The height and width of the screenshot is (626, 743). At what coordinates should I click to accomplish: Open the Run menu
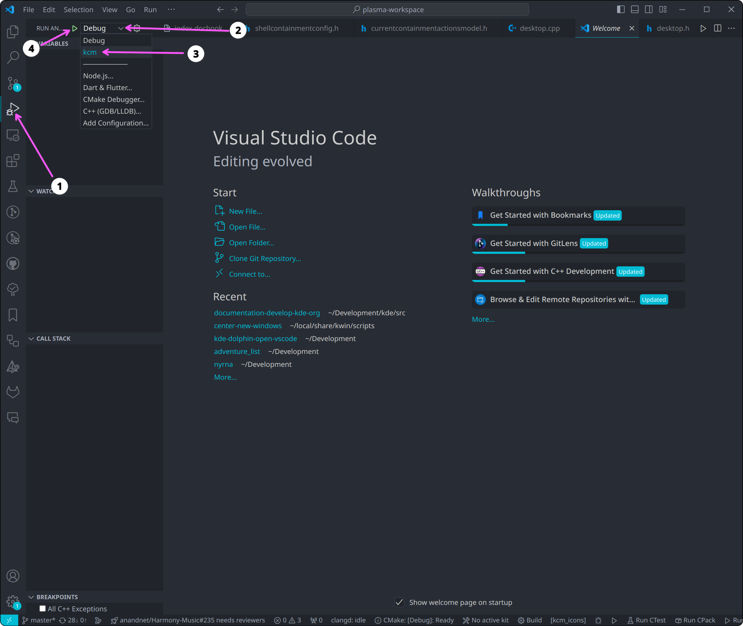[150, 10]
